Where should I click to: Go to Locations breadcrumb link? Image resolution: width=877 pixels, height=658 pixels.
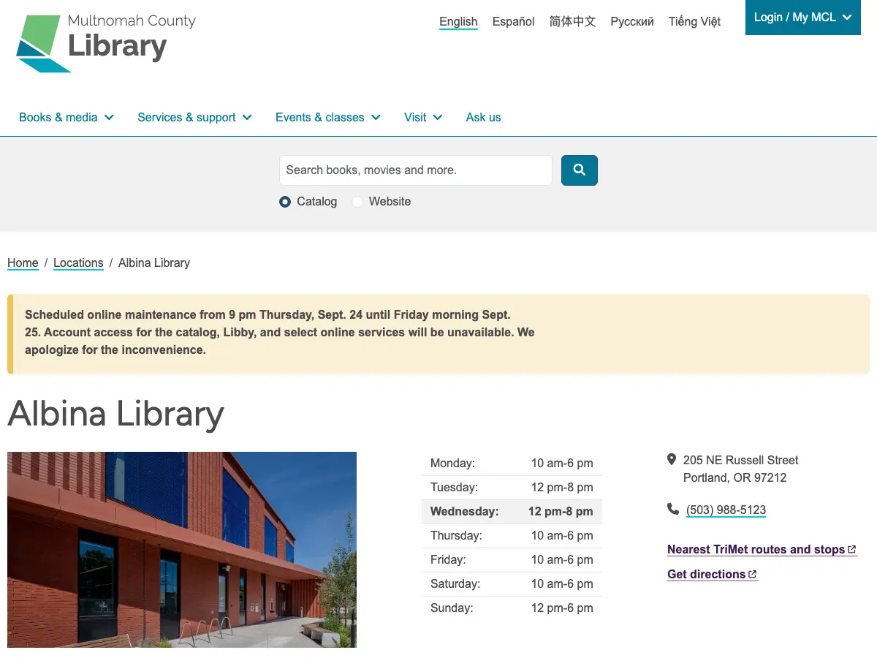point(78,263)
